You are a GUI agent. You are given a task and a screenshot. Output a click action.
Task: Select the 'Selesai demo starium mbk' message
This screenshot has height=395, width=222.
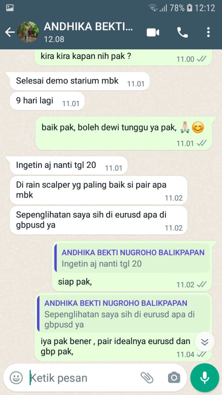click(80, 81)
